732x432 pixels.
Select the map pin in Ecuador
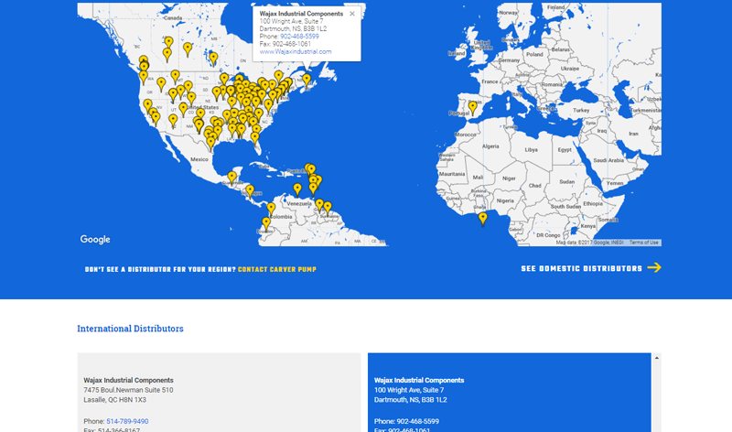tap(266, 223)
